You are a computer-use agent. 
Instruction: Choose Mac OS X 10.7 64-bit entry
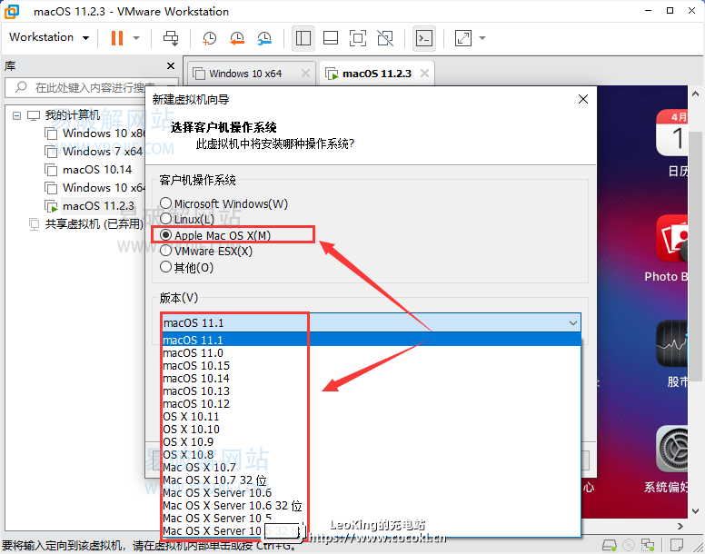371,468
